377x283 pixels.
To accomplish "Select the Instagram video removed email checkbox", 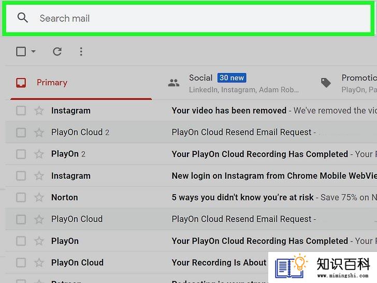I will 21,111.
